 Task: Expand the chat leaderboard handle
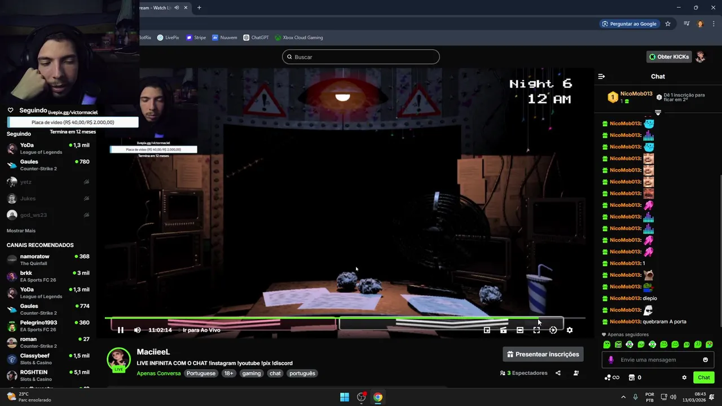pos(658,113)
